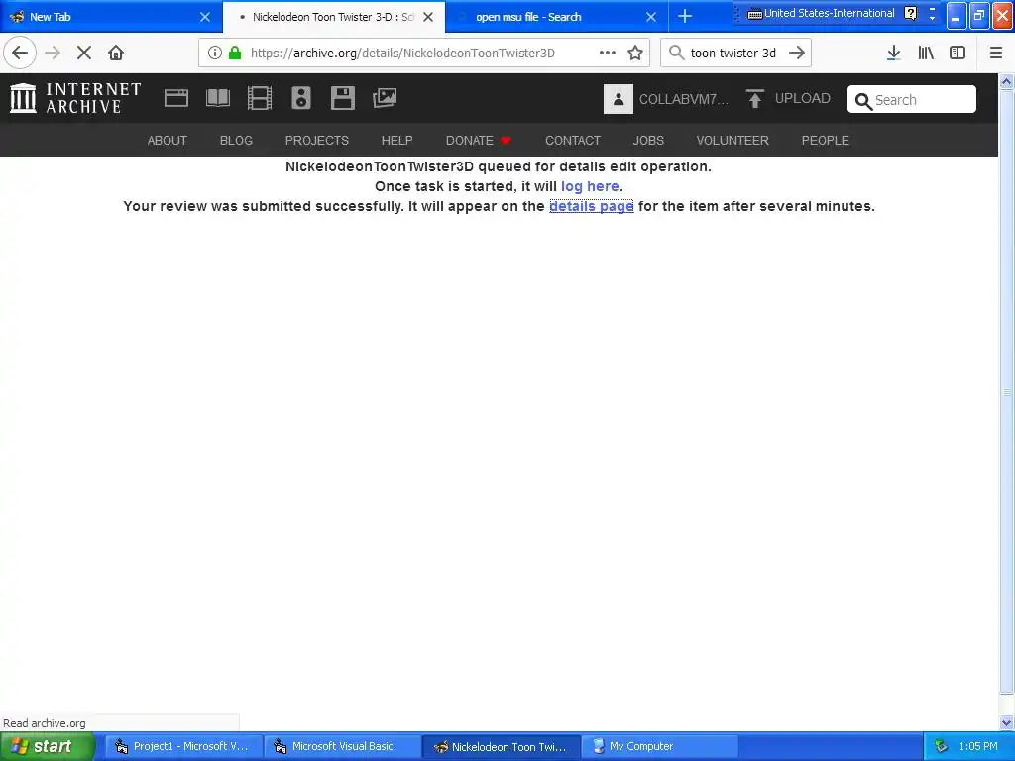Open the language bar options arrow

tap(932, 18)
